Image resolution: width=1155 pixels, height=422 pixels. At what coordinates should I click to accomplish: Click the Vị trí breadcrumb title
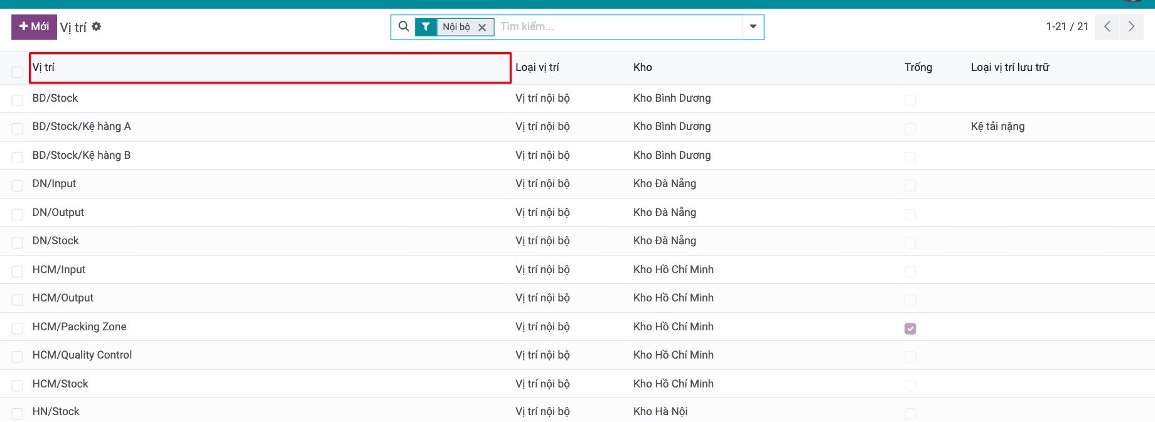(x=73, y=28)
